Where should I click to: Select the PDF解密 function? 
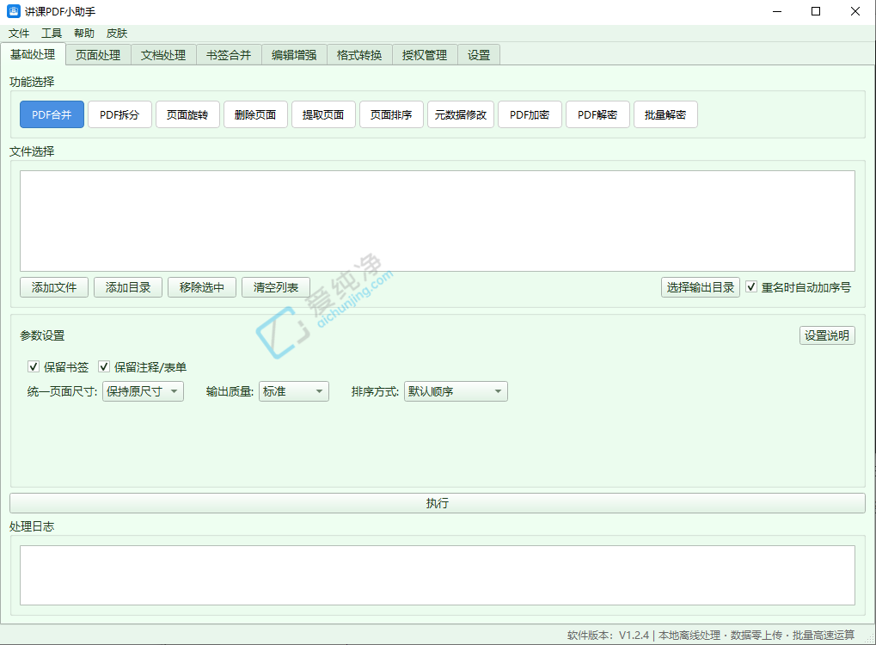coord(597,114)
